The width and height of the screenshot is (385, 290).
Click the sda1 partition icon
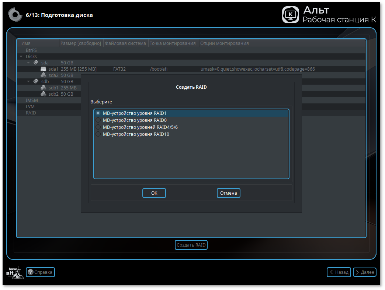click(43, 69)
